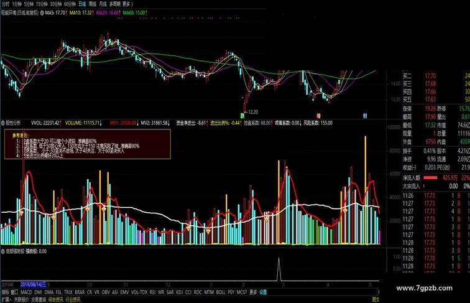
Task: Open the 关联报价 bottom tab
Action: pyautogui.click(x=22, y=299)
